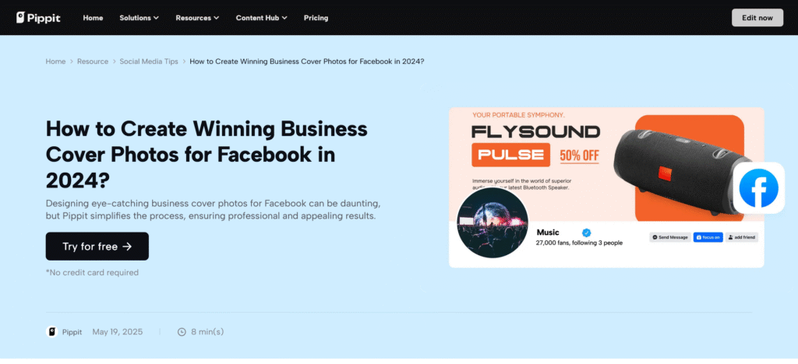Open the Pricing page from the navbar

[x=316, y=18]
